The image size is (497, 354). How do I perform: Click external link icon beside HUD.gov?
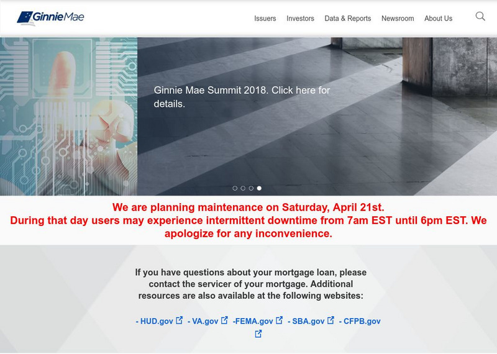(180, 320)
